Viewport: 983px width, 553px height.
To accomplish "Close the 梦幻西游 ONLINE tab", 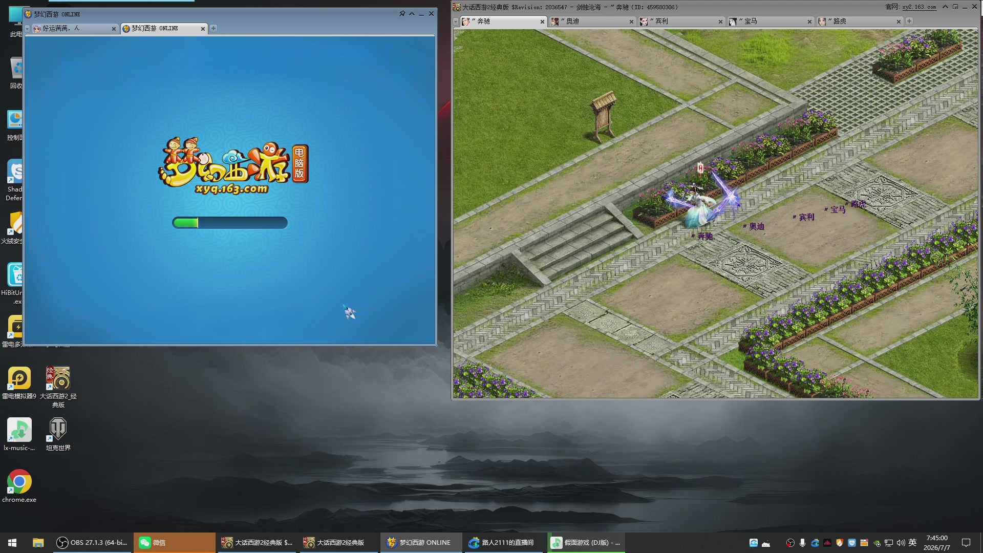I will tap(203, 29).
